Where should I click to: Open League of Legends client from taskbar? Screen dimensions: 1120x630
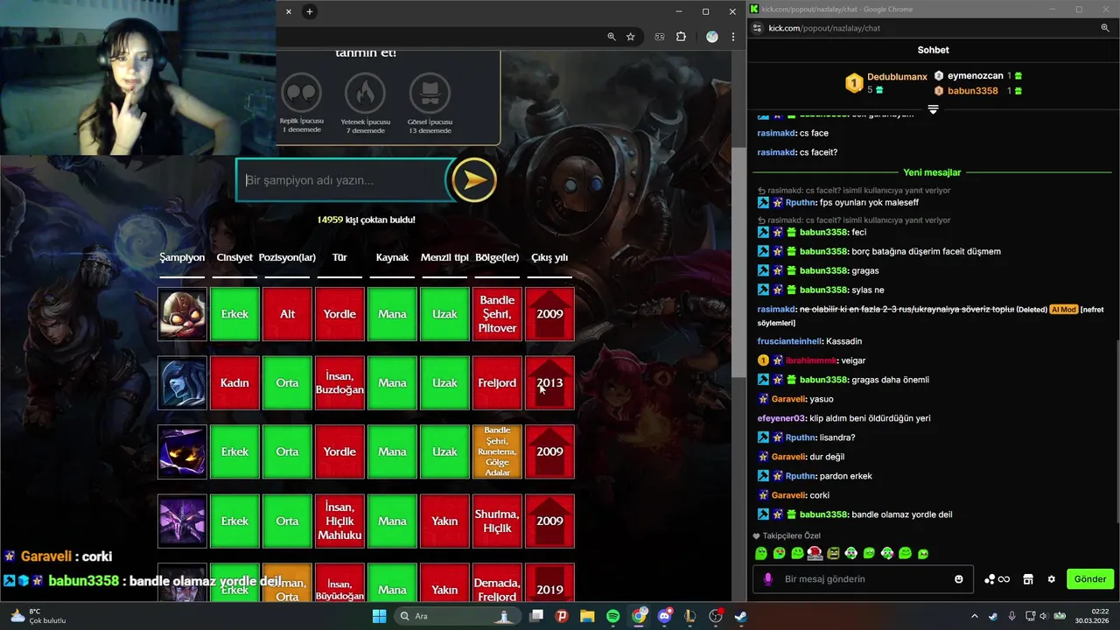(689, 616)
